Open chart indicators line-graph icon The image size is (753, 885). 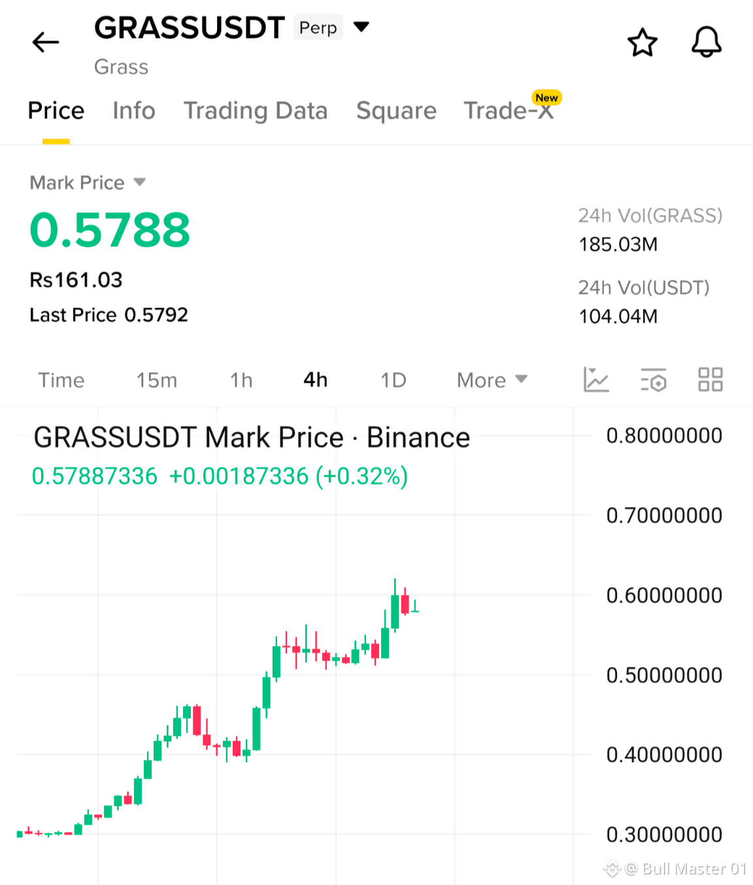(596, 379)
